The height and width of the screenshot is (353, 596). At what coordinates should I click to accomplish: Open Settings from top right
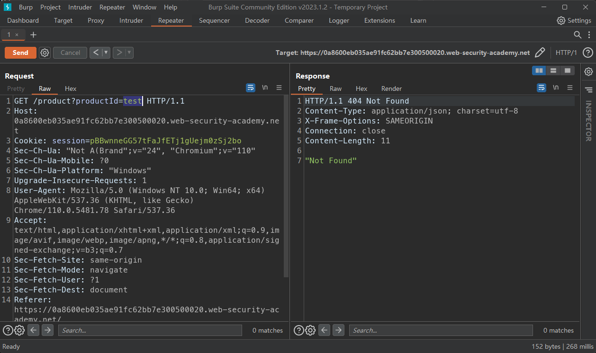pyautogui.click(x=574, y=20)
